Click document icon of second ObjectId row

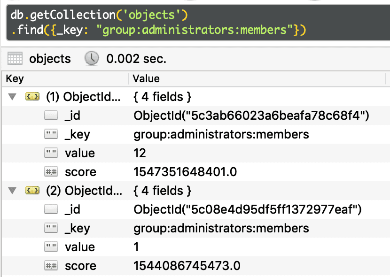[32, 191]
